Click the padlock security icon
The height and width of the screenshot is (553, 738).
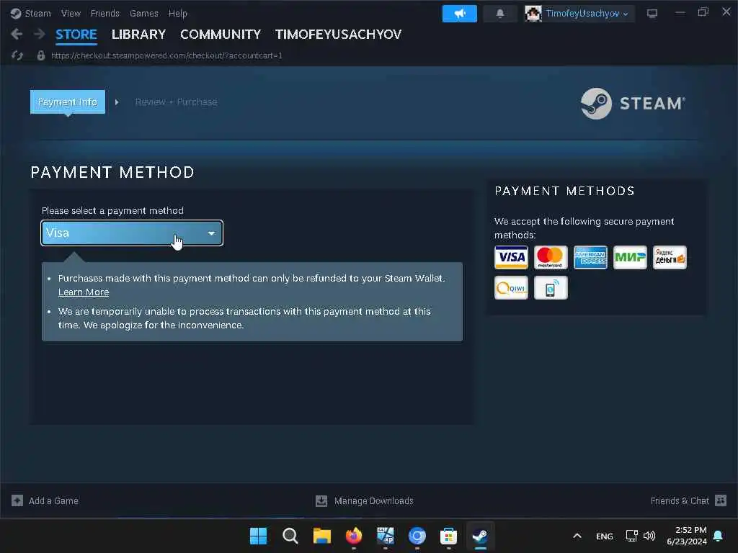click(41, 55)
